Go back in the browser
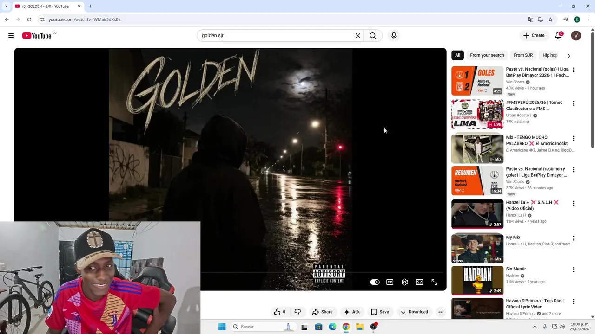The height and width of the screenshot is (334, 595). click(7, 19)
